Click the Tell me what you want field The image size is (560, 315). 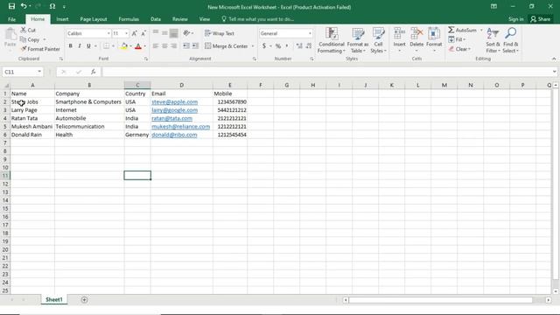[258, 19]
